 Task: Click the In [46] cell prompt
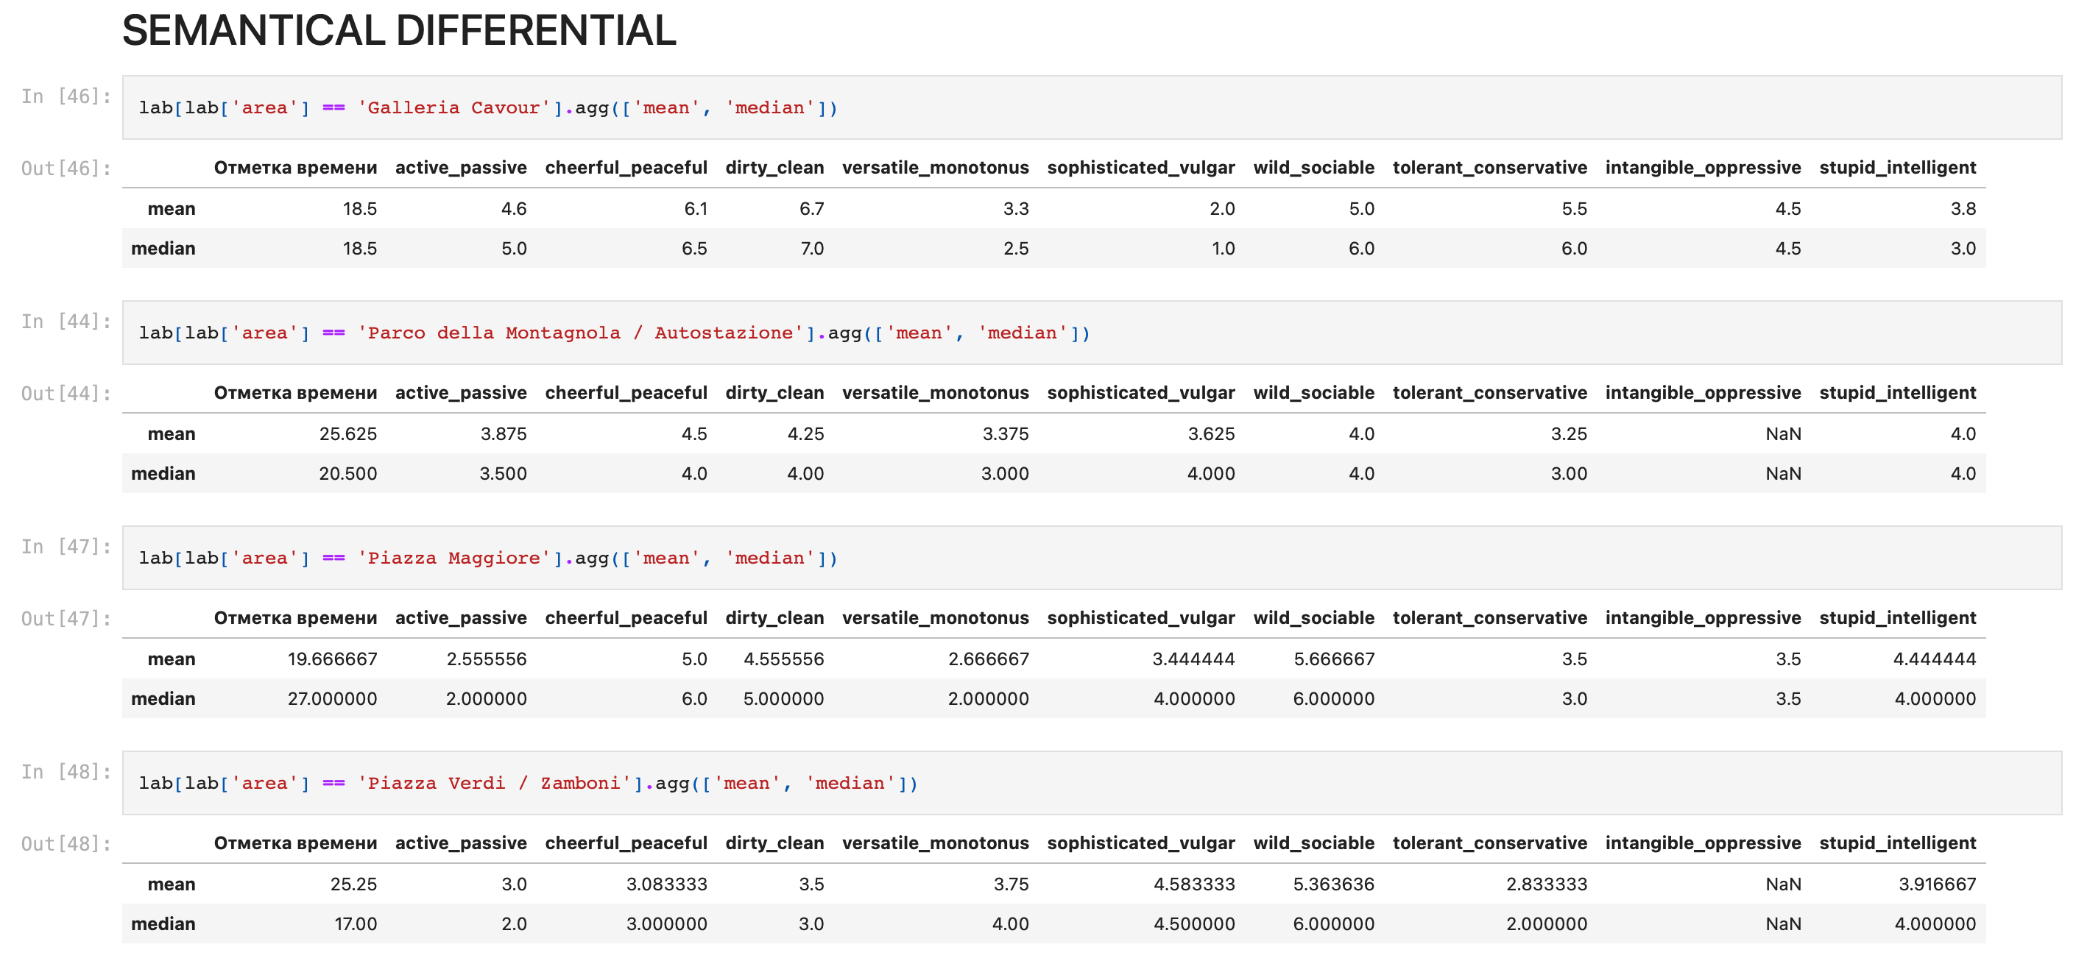coord(66,96)
